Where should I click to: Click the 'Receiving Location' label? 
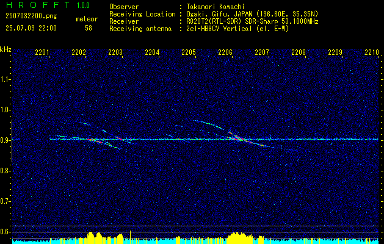142,14
